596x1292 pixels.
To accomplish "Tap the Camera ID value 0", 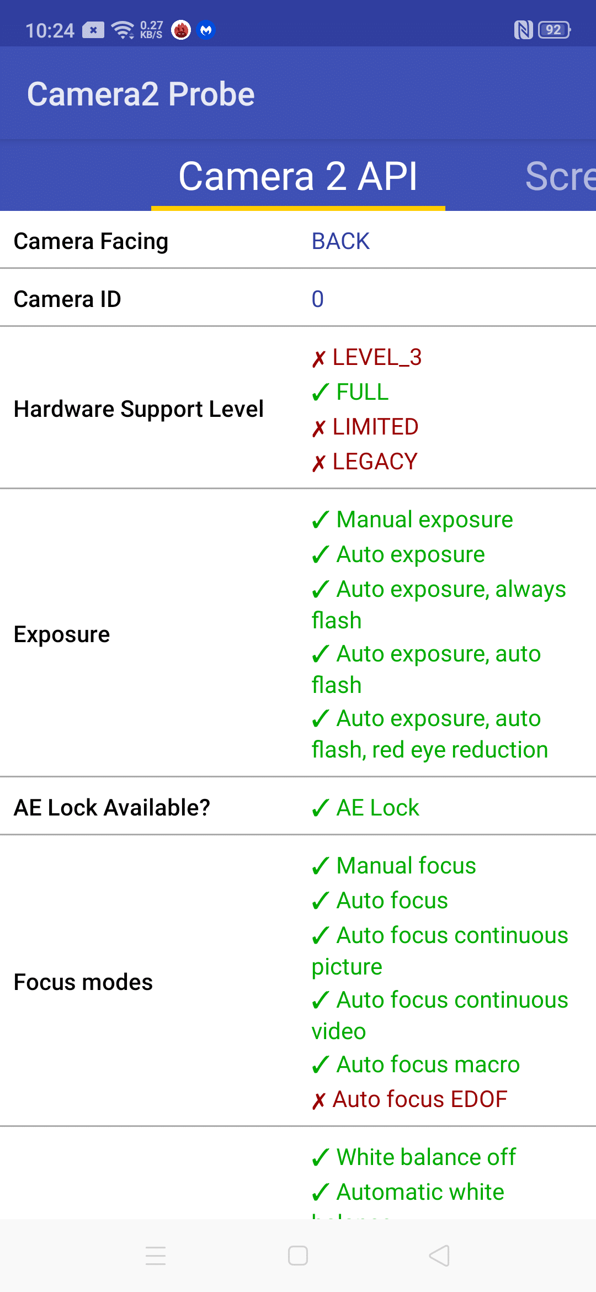I will click(318, 299).
